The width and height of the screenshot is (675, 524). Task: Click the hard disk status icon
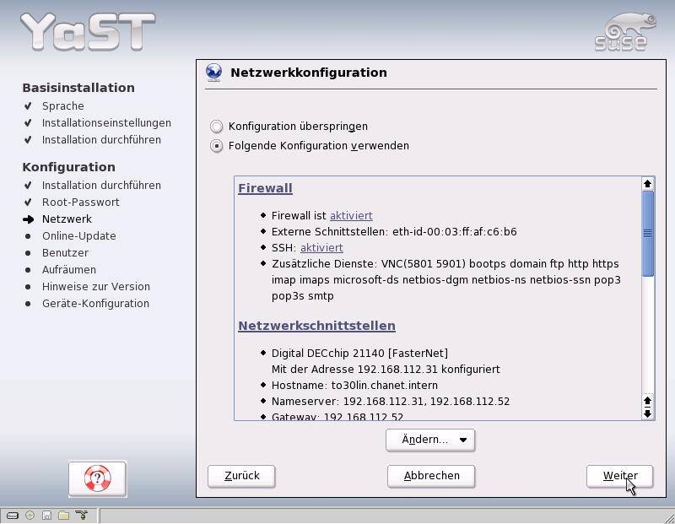coord(13,515)
